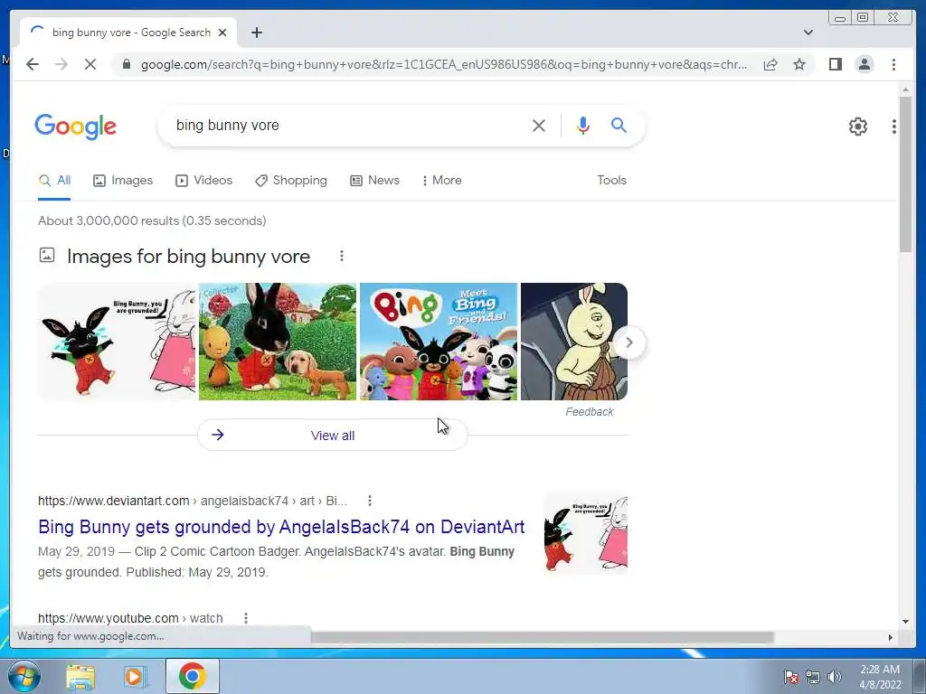Send Feedback on image results
This screenshot has height=694, width=926.
tap(589, 412)
